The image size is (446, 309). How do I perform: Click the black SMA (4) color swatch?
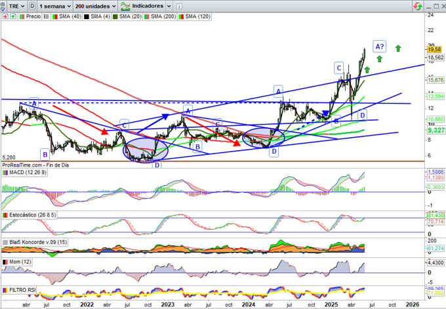click(86, 17)
